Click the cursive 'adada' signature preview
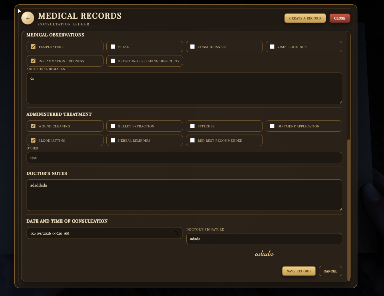Image resolution: width=384 pixels, height=296 pixels. [264, 254]
